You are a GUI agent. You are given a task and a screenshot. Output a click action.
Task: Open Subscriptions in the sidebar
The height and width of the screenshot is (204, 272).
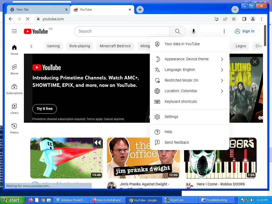point(14,89)
